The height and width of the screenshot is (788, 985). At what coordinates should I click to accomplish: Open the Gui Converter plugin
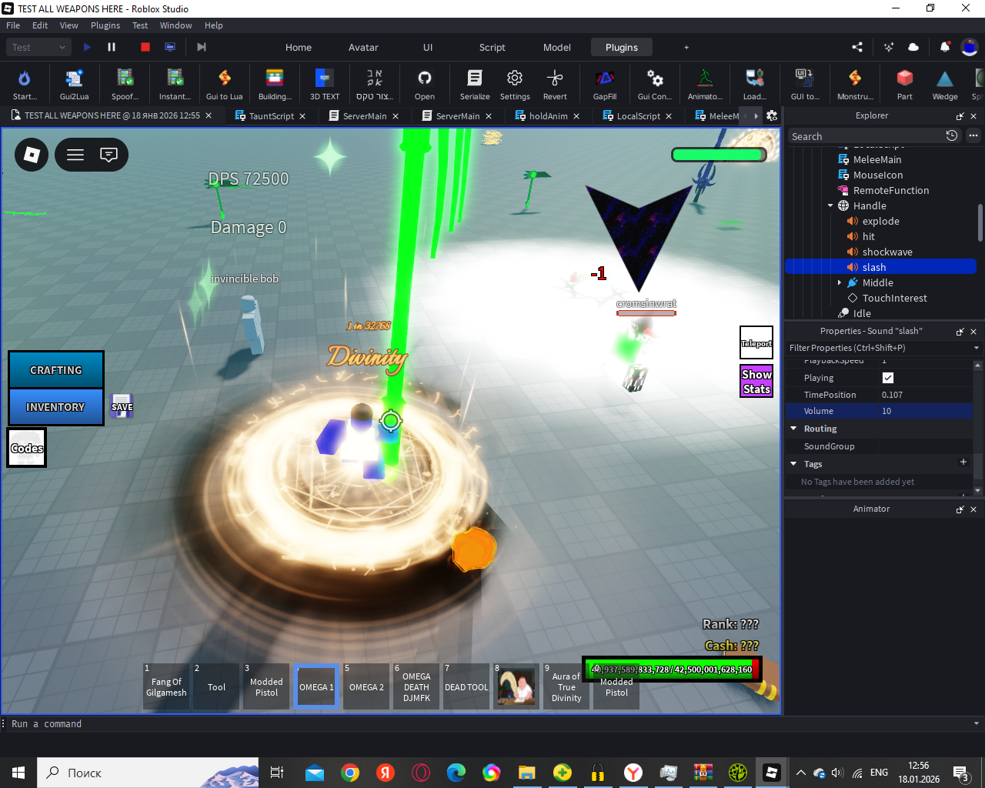(x=655, y=84)
